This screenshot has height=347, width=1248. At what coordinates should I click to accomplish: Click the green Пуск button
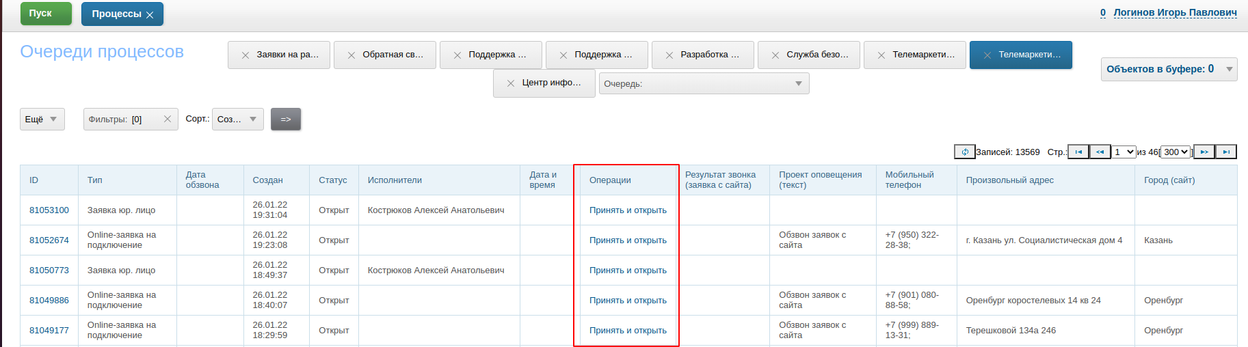46,14
